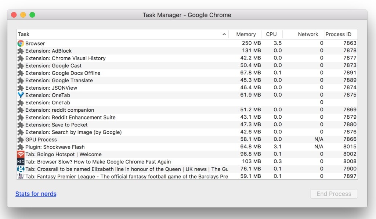This screenshot has width=376, height=219.
Task: Select Tab: Fantasy Premier League row
Action: click(187, 176)
